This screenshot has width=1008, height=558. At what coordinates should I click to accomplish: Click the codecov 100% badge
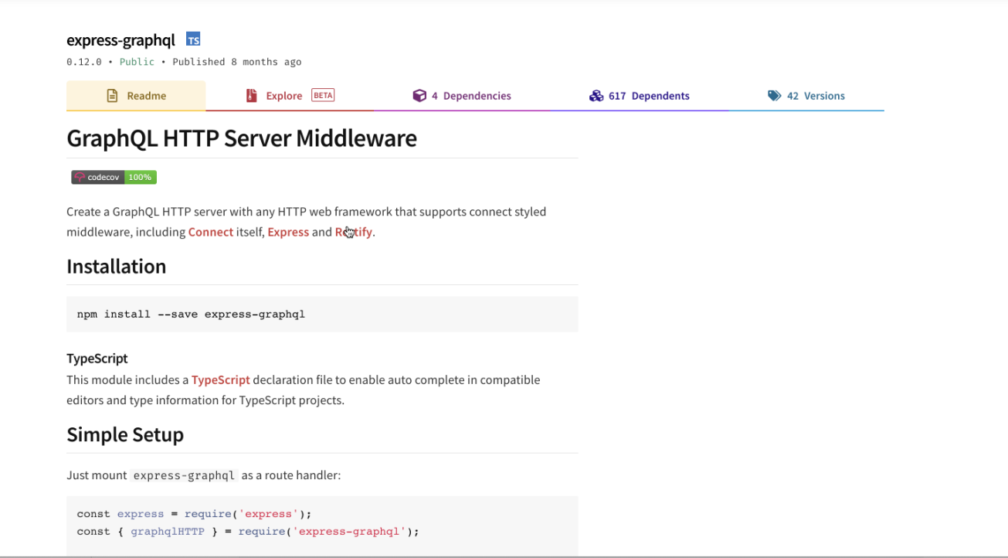click(114, 177)
